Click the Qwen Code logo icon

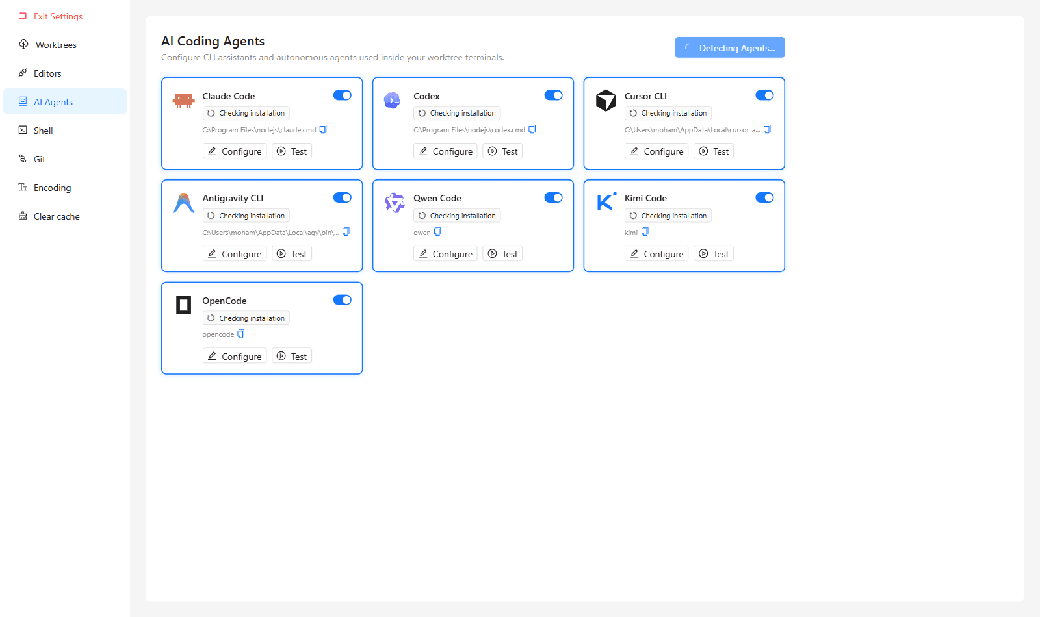click(395, 203)
